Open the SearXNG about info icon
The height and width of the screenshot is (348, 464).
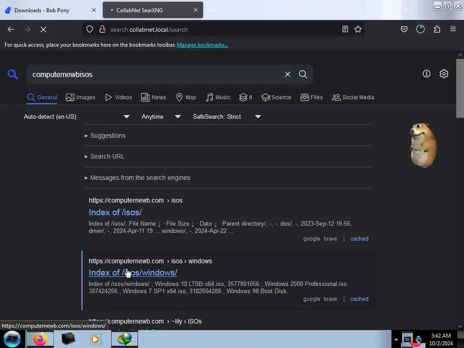pyautogui.click(x=426, y=74)
